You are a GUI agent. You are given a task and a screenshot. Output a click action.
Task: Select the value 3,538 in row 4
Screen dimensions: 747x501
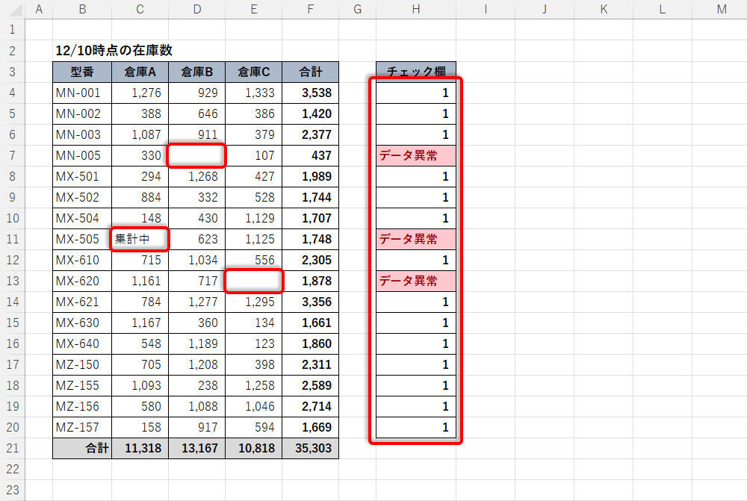click(x=310, y=93)
